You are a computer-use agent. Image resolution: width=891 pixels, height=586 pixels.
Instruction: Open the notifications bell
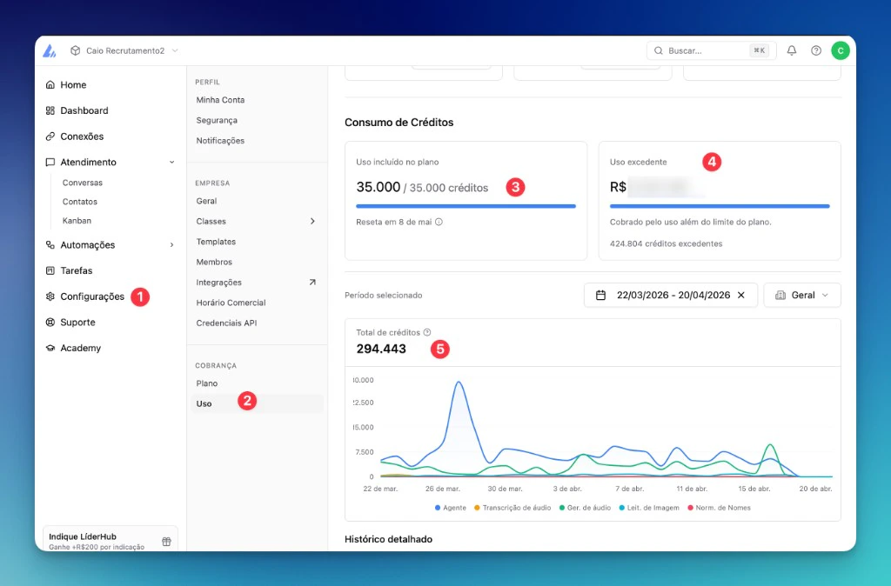(792, 50)
